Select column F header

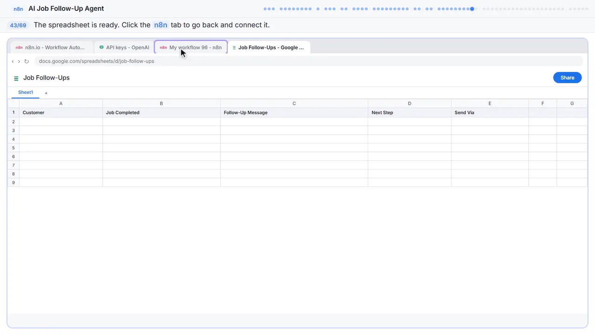(x=542, y=103)
